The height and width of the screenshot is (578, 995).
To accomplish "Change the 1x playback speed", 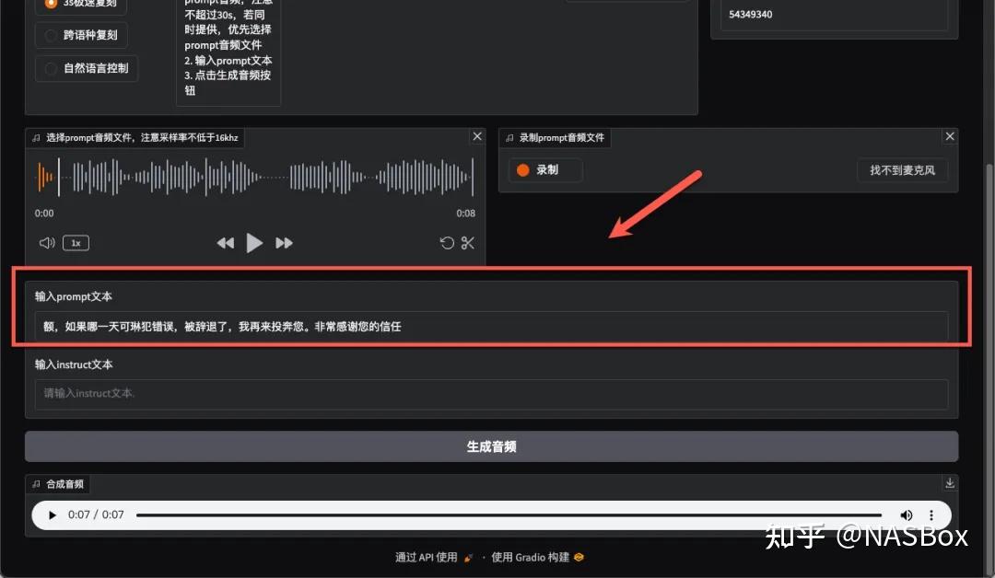I will tap(76, 243).
